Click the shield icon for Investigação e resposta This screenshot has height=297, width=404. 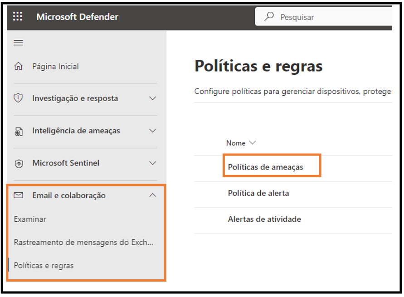point(18,98)
